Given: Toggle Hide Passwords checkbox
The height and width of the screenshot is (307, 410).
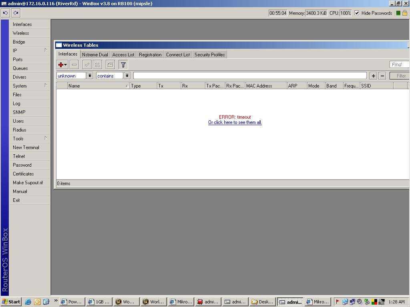Looking at the screenshot, I should (x=357, y=13).
